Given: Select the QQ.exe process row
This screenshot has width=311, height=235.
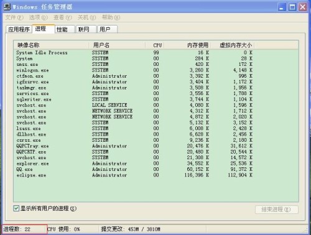Looking at the screenshot, I should [x=156, y=169].
